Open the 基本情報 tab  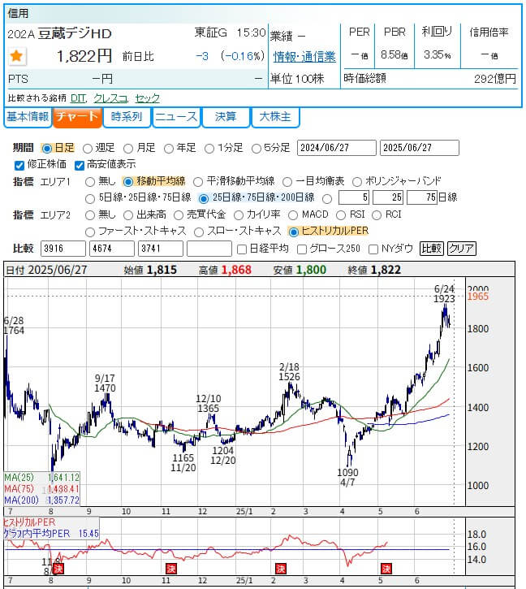point(28,117)
